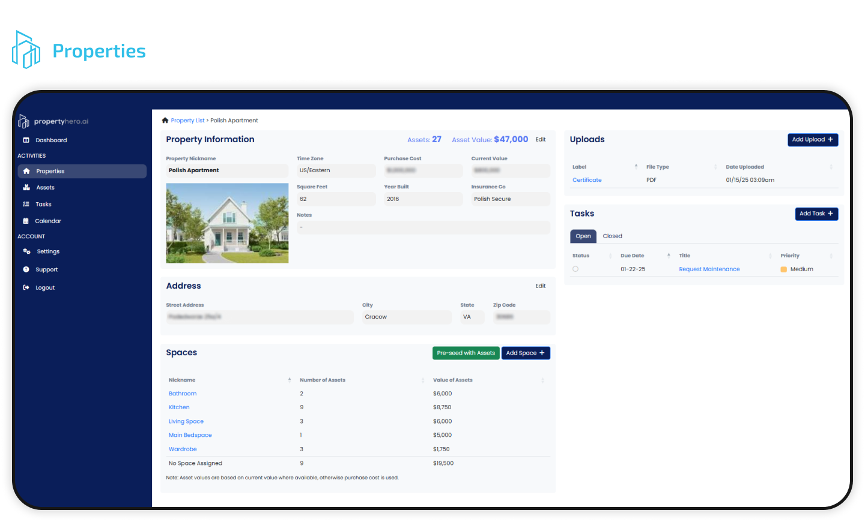Click Edit in the Address section
The width and height of the screenshot is (865, 522).
pyautogui.click(x=540, y=286)
